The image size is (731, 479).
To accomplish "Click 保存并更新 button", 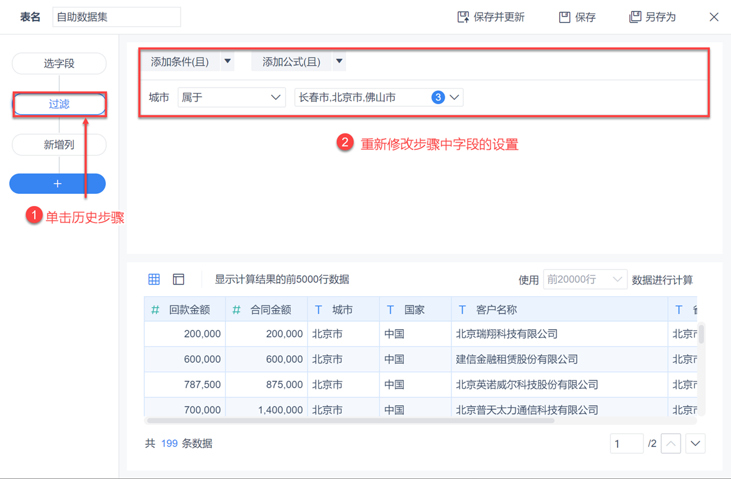I will (491, 17).
